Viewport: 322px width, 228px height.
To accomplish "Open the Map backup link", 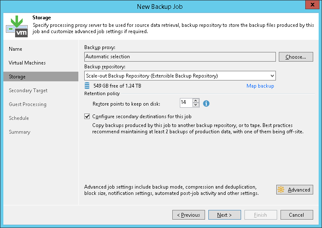I will [x=260, y=86].
